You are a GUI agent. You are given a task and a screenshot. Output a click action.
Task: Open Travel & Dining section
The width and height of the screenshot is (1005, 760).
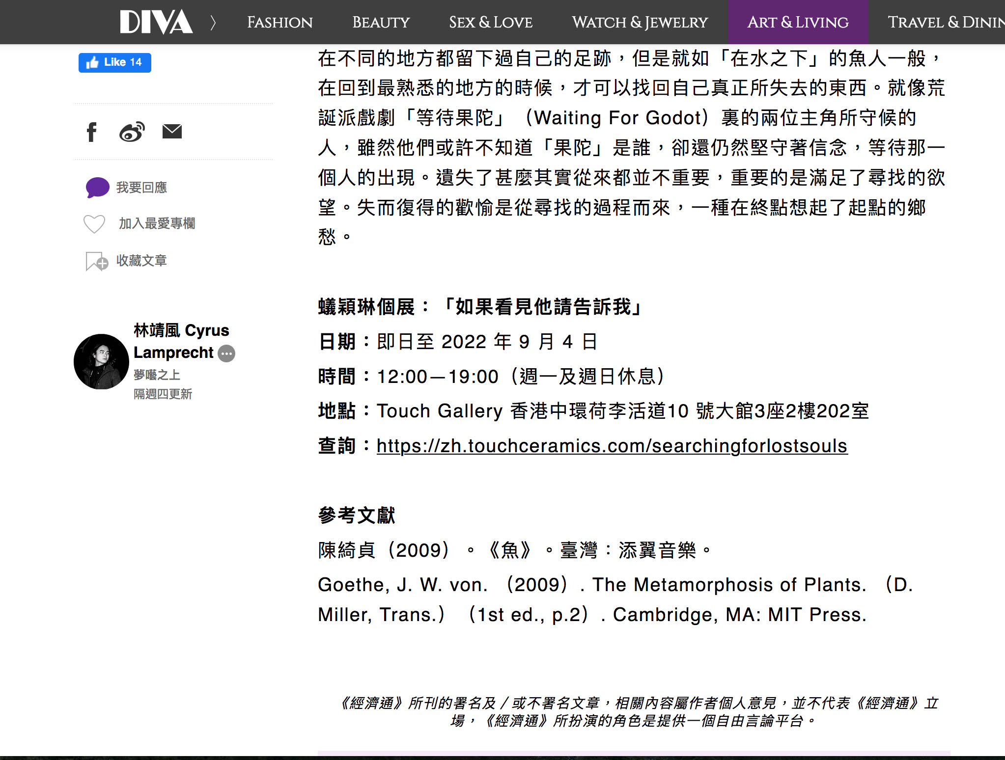945,22
